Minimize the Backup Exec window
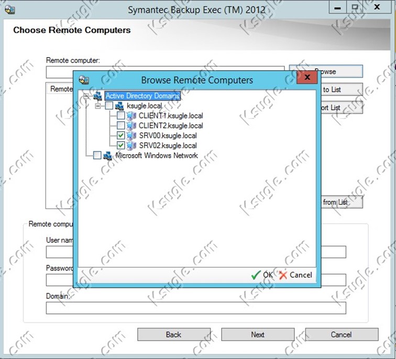 (x=337, y=7)
